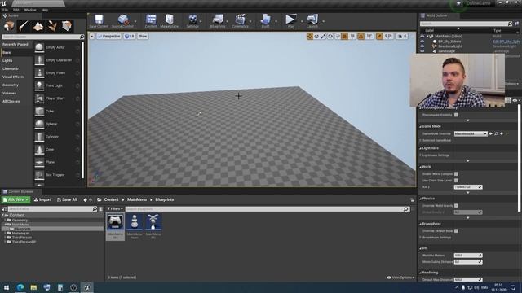Click the Import button
Screen dimensions: 522x293
click(42, 199)
